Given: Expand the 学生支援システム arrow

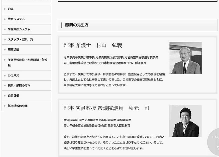Looking at the screenshot, I should click(5, 29).
